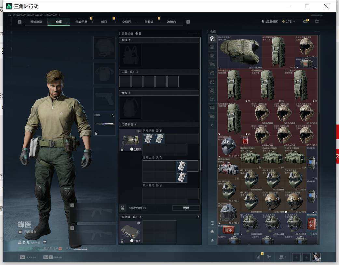Click the 管理 button
339x265 pixels.
(186, 208)
